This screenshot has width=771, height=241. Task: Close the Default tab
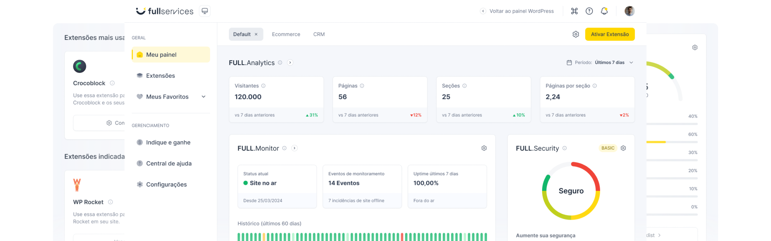click(256, 34)
